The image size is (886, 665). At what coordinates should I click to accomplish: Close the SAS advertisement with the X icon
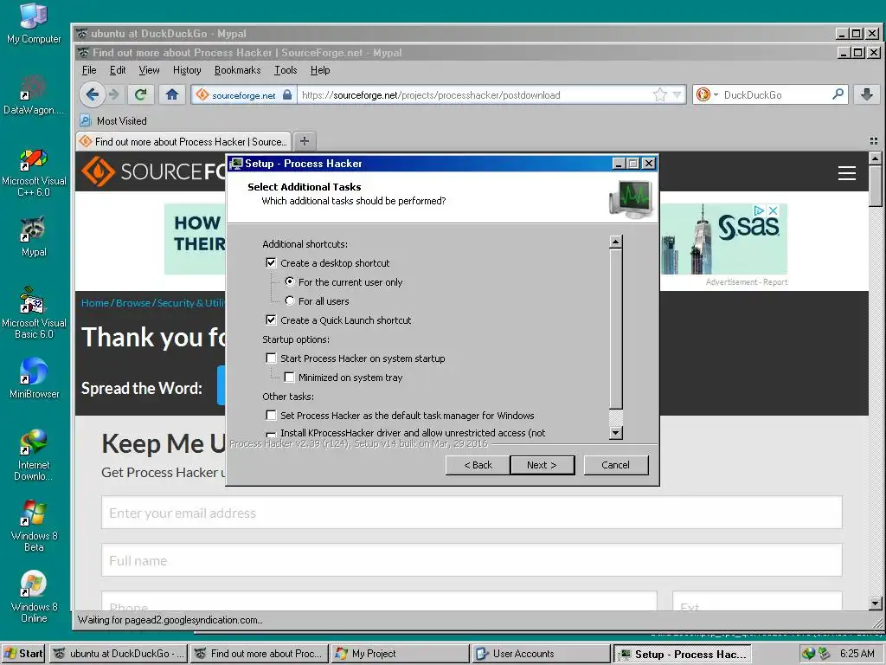(x=773, y=210)
